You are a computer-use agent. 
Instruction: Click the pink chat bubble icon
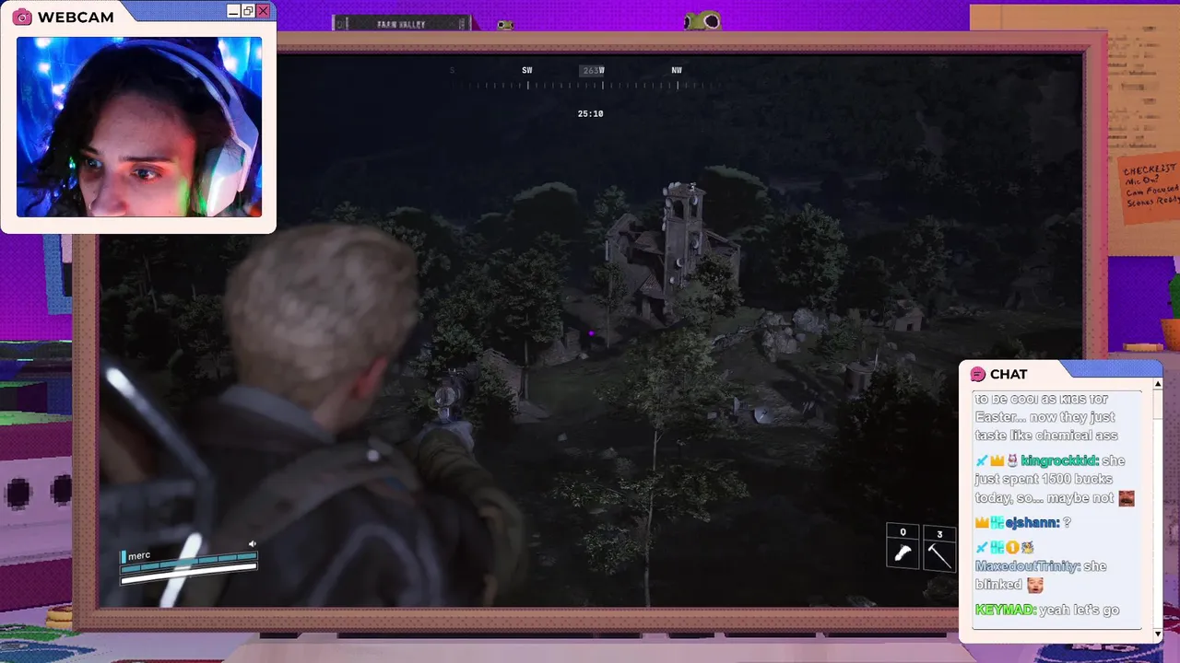pyautogui.click(x=978, y=374)
